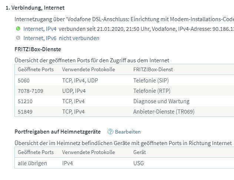Click the USG device entry
Screen dimensions: 234x180
pyautogui.click(x=138, y=163)
